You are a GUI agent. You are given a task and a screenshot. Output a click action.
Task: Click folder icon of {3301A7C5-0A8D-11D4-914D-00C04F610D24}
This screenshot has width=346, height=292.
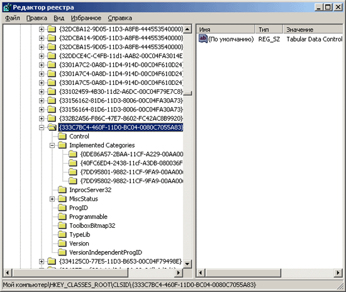[x=52, y=83]
